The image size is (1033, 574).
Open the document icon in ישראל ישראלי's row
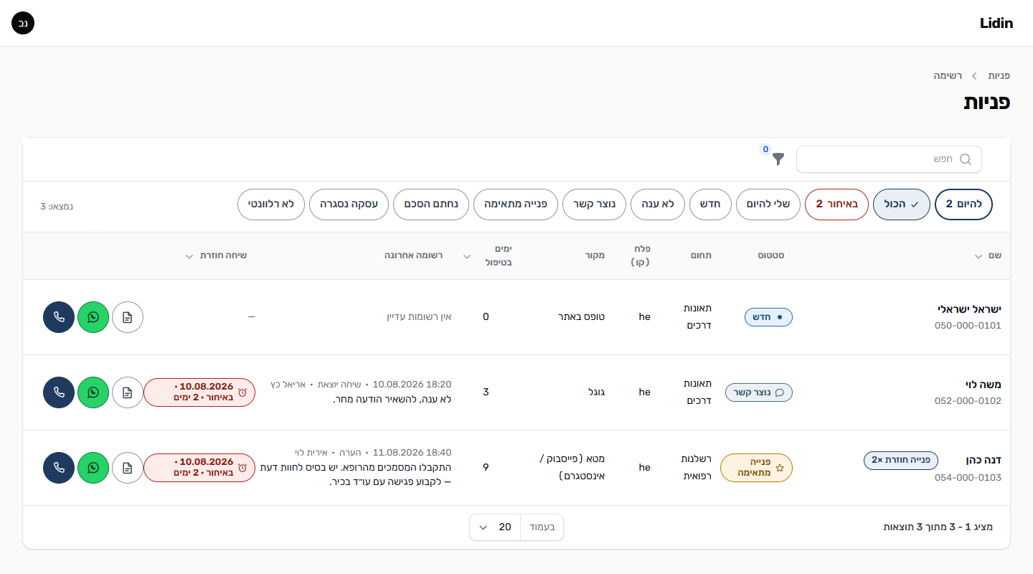128,317
